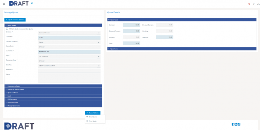Viewport: 260px width, 130px height.
Task: Click the DRAFT logo in the header
Action: click(x=19, y=4)
